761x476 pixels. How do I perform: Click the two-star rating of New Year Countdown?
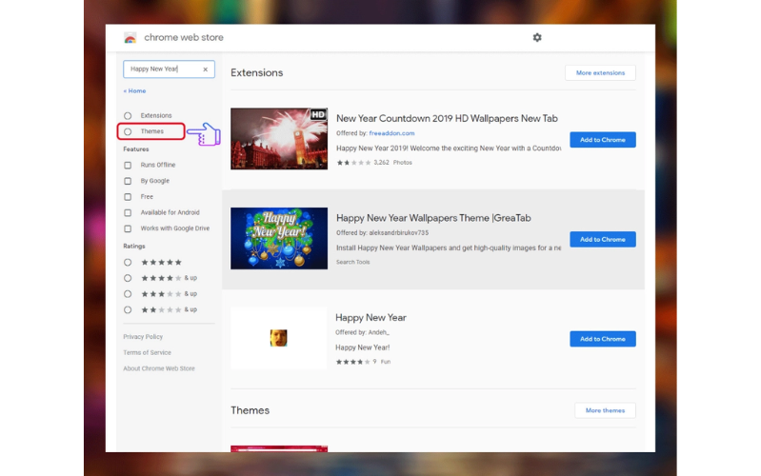click(353, 163)
